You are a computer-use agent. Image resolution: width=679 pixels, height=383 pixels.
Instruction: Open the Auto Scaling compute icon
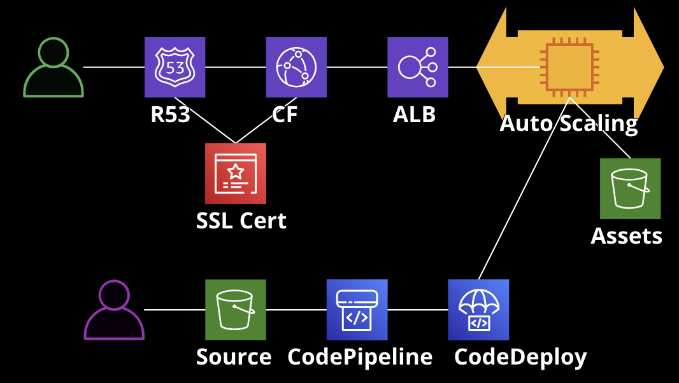pos(570,67)
